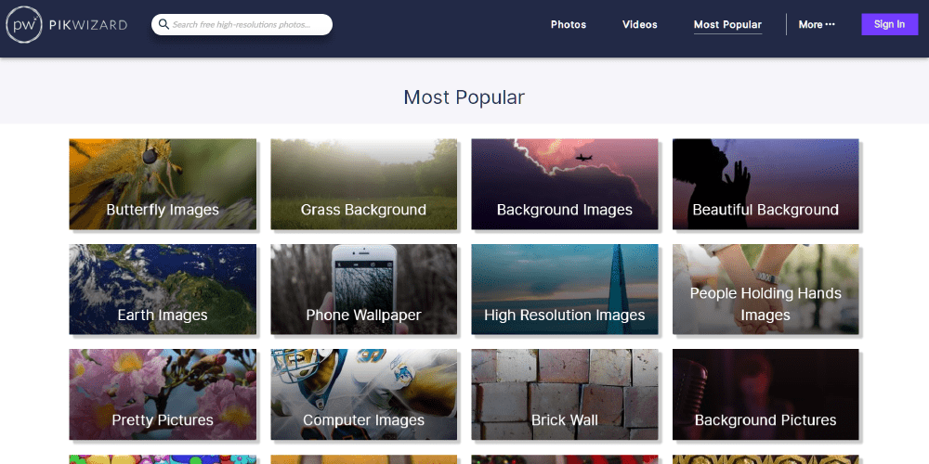Focus the search free photos field
This screenshot has height=464, width=929.
242,24
